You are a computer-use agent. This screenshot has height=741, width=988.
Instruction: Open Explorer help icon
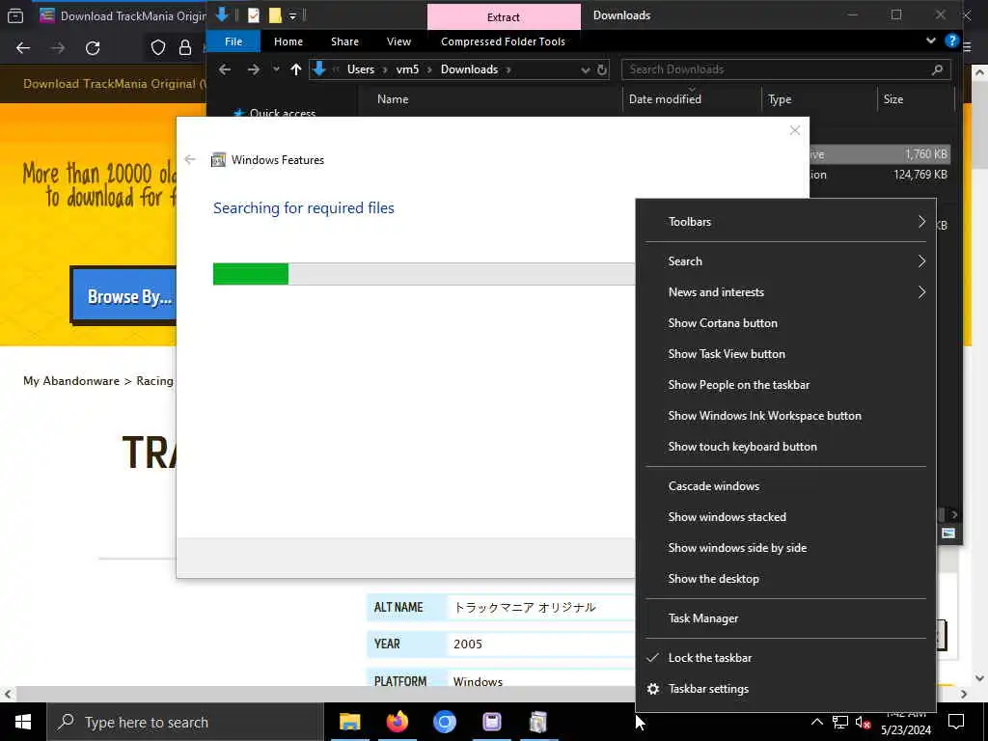[x=951, y=41]
